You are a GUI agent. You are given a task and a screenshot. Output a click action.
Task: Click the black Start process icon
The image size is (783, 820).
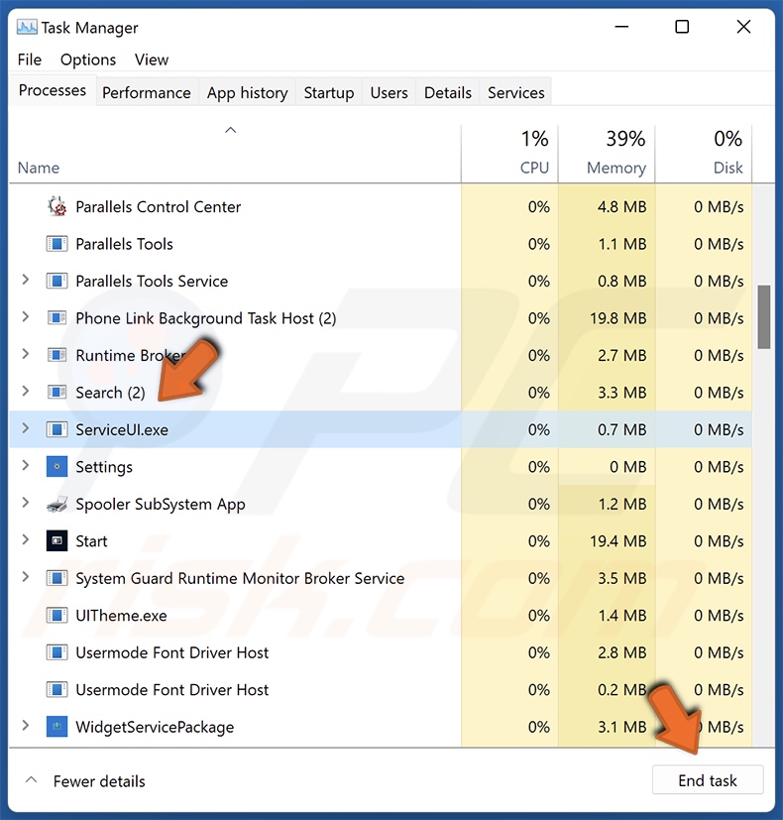click(56, 540)
